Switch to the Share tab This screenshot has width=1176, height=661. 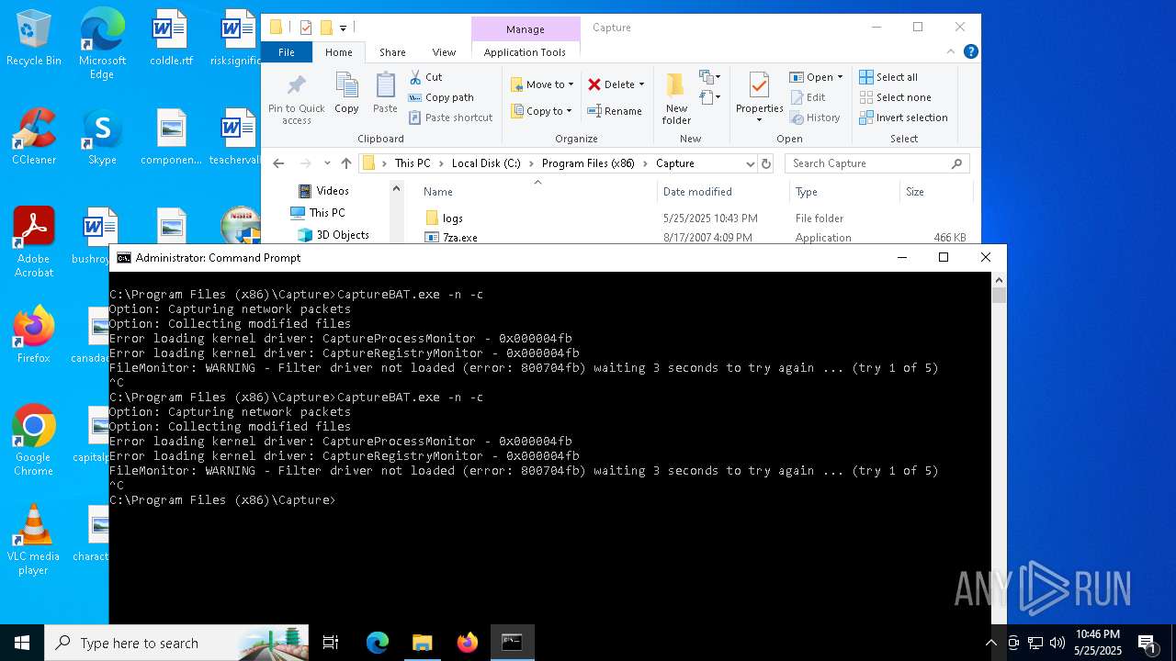coord(392,52)
